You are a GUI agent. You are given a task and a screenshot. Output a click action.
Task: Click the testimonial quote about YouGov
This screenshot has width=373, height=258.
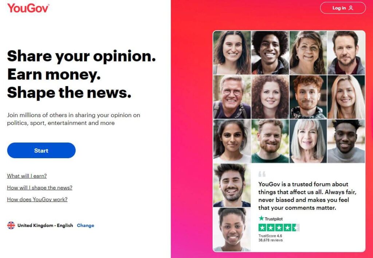(307, 196)
